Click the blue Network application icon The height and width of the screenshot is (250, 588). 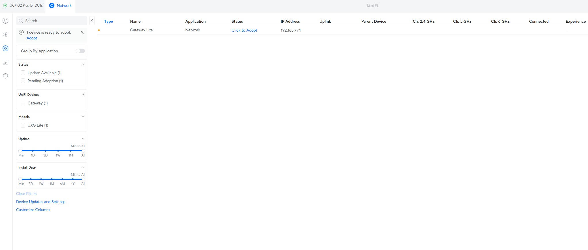tap(52, 5)
